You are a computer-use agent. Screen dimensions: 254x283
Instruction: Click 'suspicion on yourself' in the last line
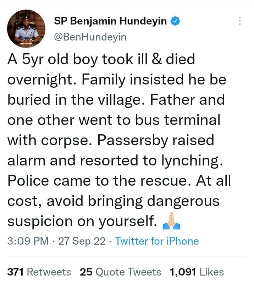click(x=82, y=222)
